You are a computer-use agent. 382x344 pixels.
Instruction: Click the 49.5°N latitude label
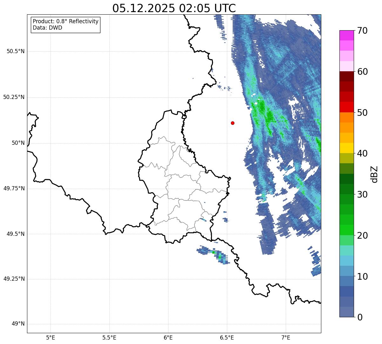[x=16, y=234]
